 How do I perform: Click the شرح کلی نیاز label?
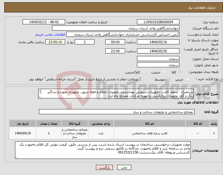[x=207, y=94]
